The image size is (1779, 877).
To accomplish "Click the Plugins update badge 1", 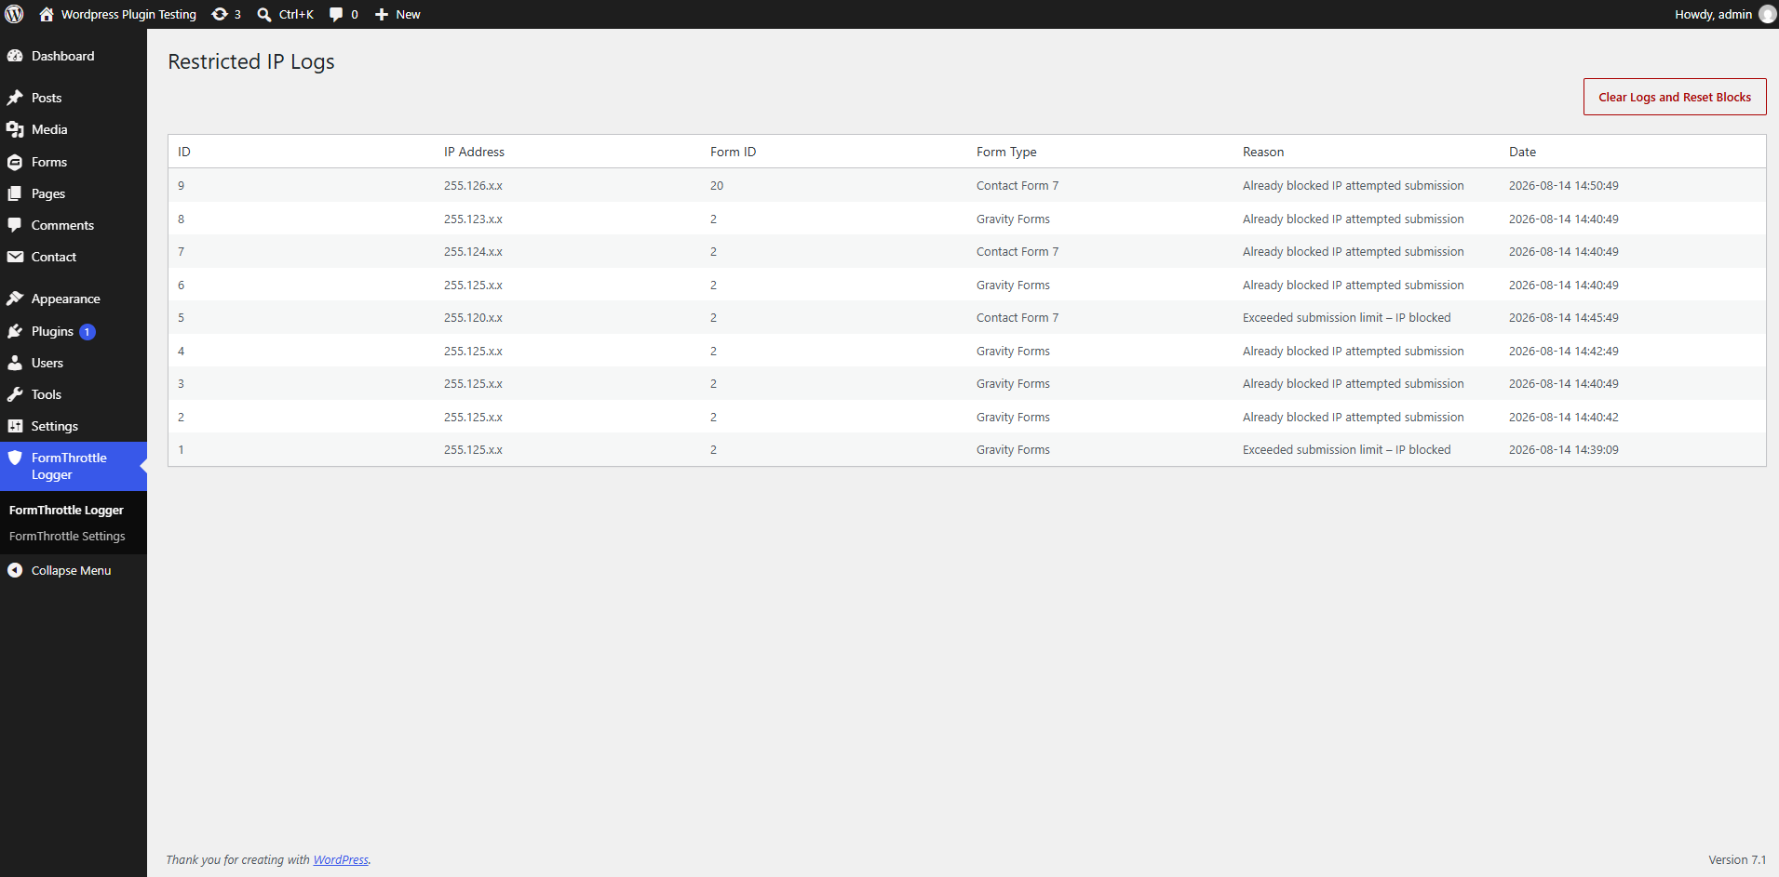I will (x=87, y=332).
